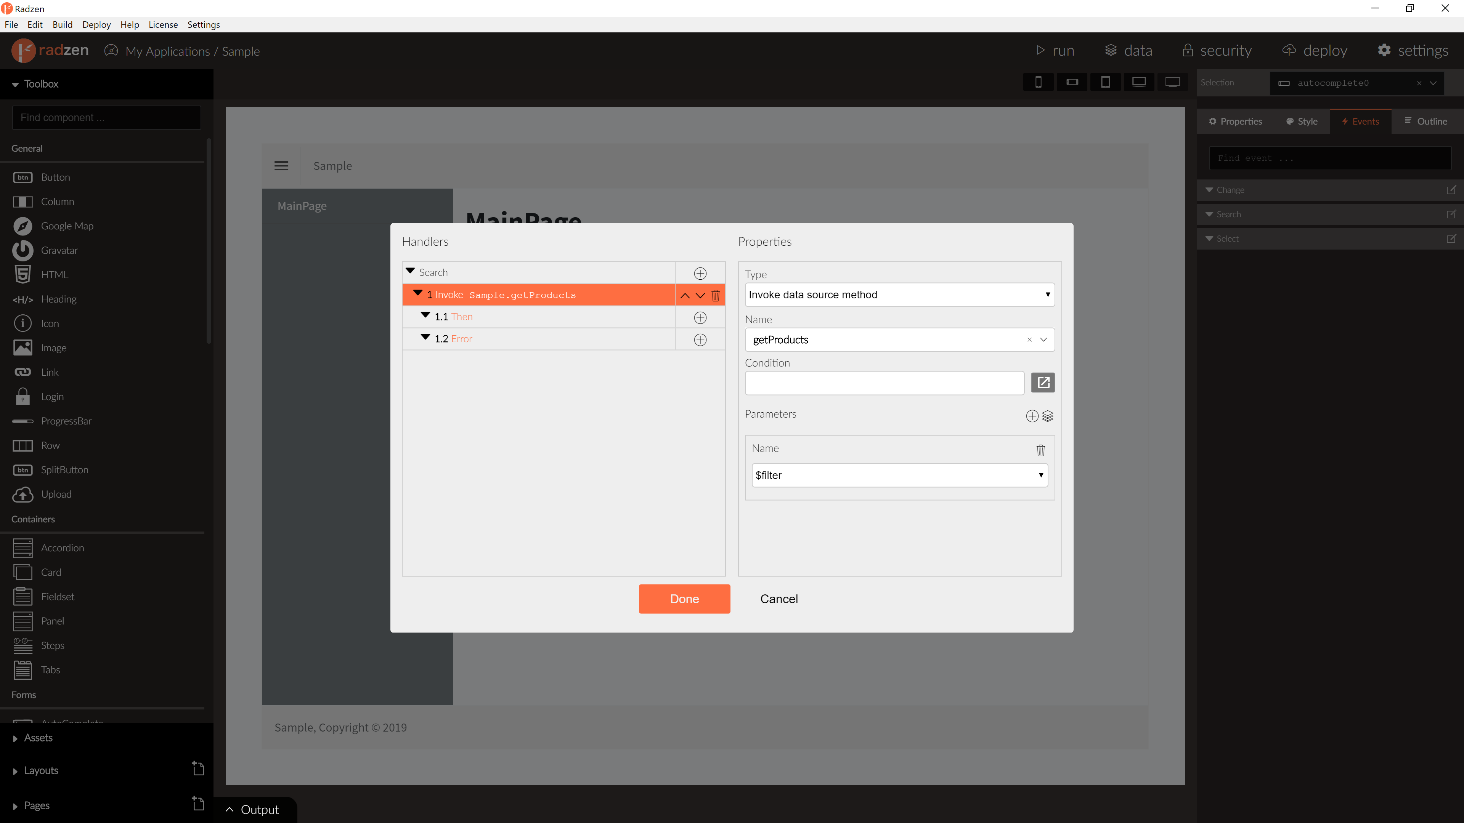Edit the Search event handler
The image size is (1464, 823).
click(x=1451, y=214)
